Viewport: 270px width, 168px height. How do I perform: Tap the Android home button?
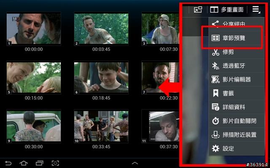click(24, 163)
